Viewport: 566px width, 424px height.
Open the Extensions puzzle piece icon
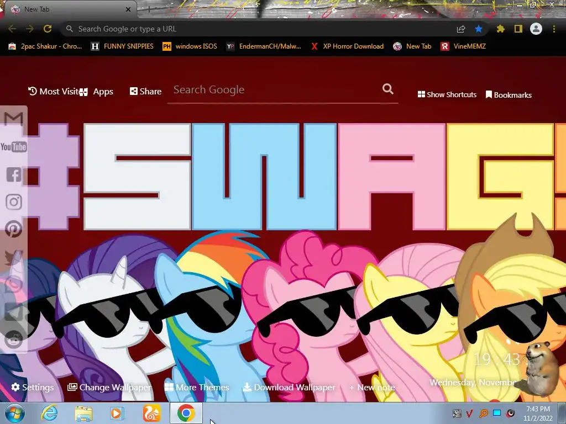pos(500,29)
